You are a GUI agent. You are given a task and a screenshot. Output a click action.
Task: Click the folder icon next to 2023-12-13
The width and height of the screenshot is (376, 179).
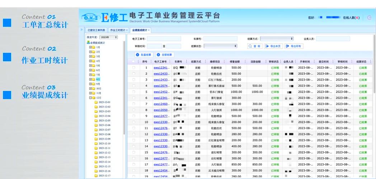click(96, 158)
